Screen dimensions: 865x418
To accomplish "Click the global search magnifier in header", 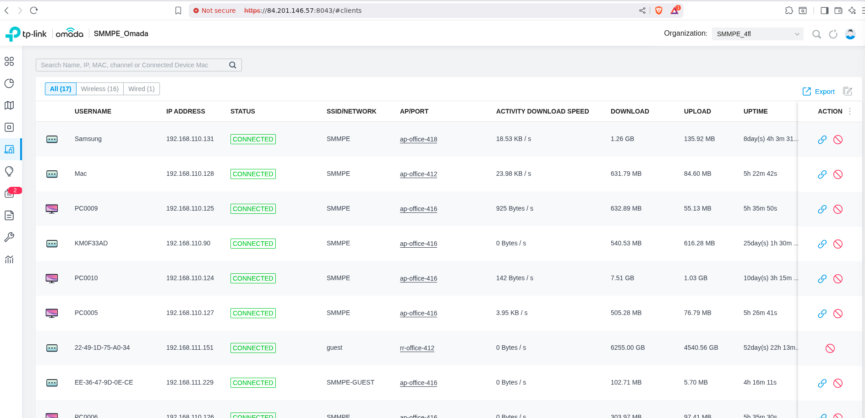I will click(816, 34).
